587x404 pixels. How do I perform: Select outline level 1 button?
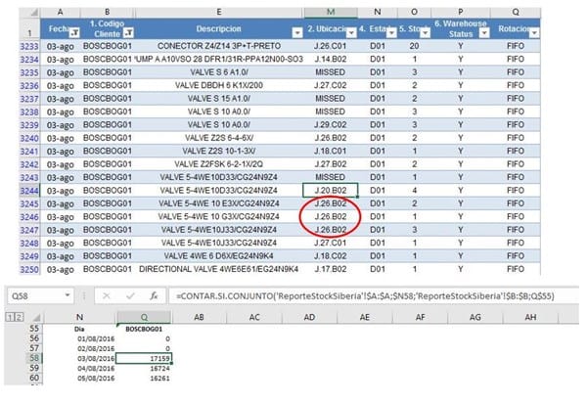click(7, 317)
